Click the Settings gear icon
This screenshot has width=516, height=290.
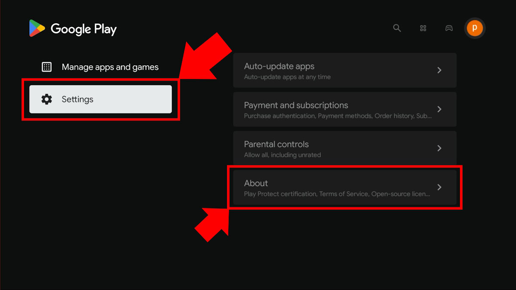point(46,99)
